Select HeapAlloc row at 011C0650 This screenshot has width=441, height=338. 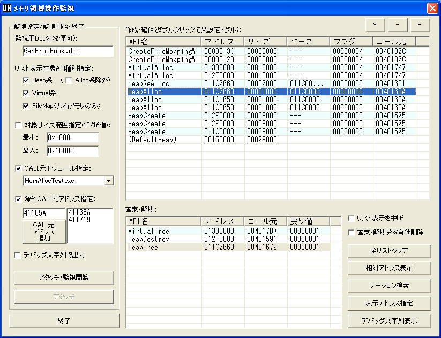point(271,107)
